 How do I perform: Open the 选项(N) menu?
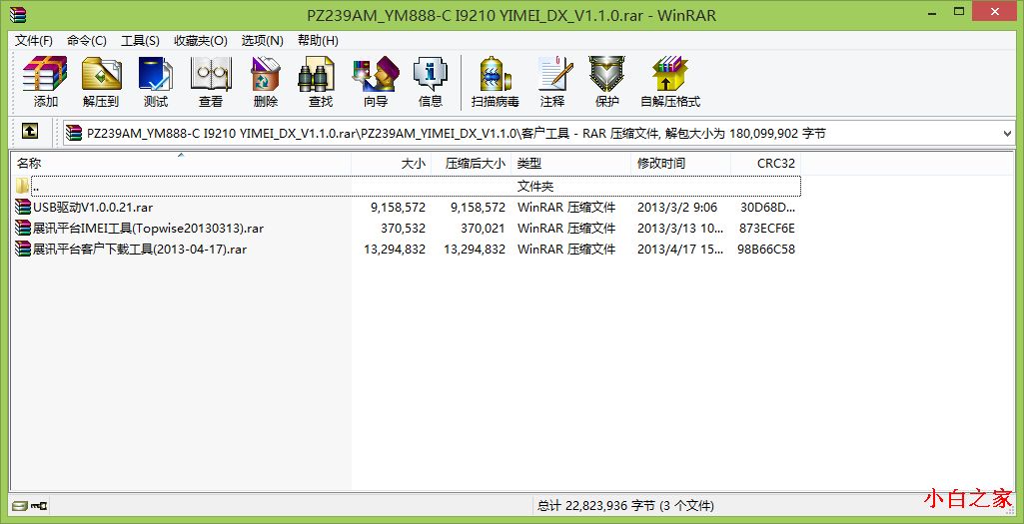click(x=263, y=41)
